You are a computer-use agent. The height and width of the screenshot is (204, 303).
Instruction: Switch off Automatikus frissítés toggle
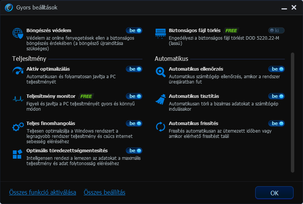276,124
